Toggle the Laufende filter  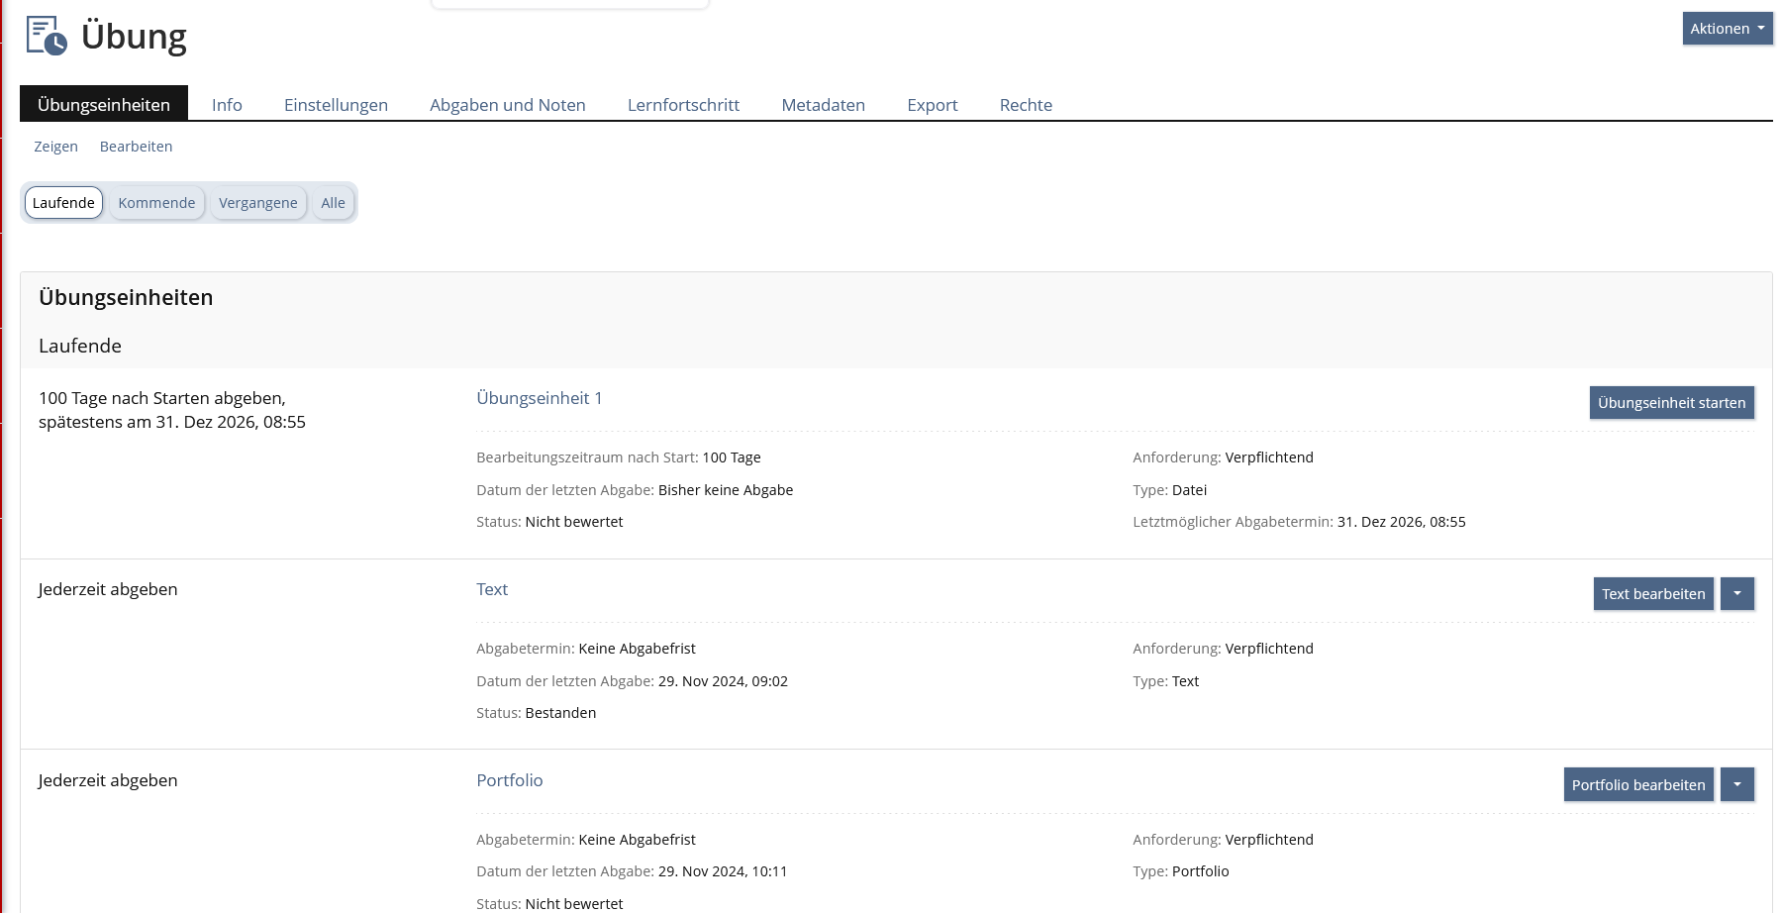(x=63, y=203)
